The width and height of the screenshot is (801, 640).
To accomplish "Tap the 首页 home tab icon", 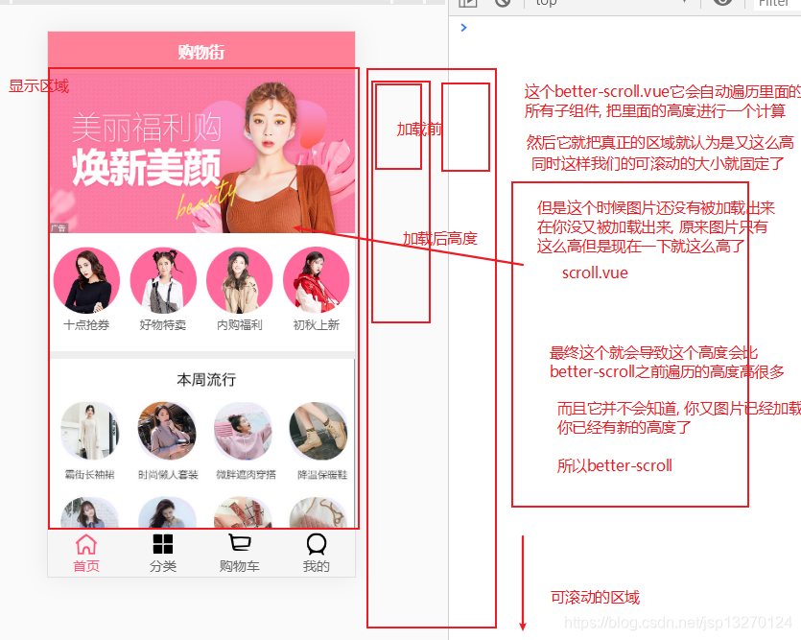I will tap(86, 544).
